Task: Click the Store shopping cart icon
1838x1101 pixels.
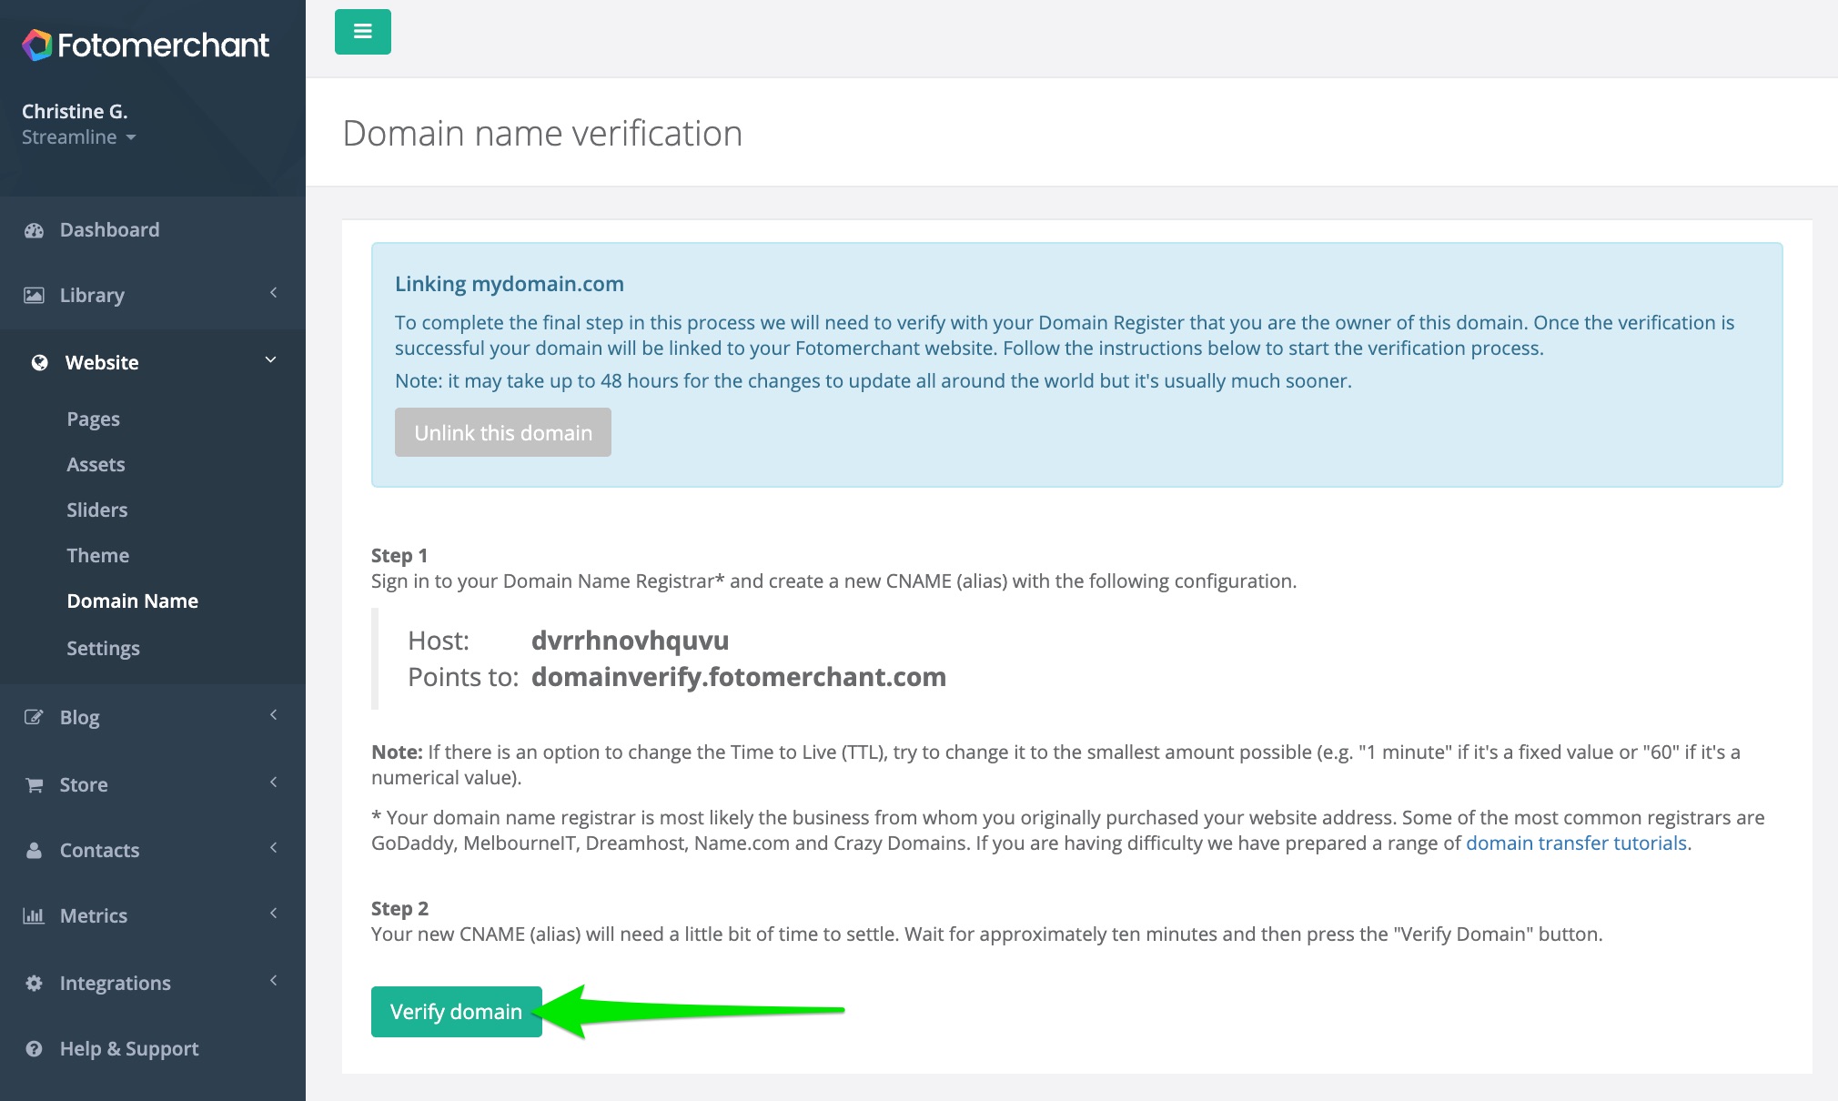Action: [x=35, y=784]
